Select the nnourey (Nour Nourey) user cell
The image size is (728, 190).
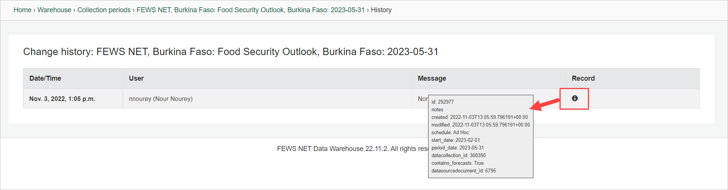(160, 99)
